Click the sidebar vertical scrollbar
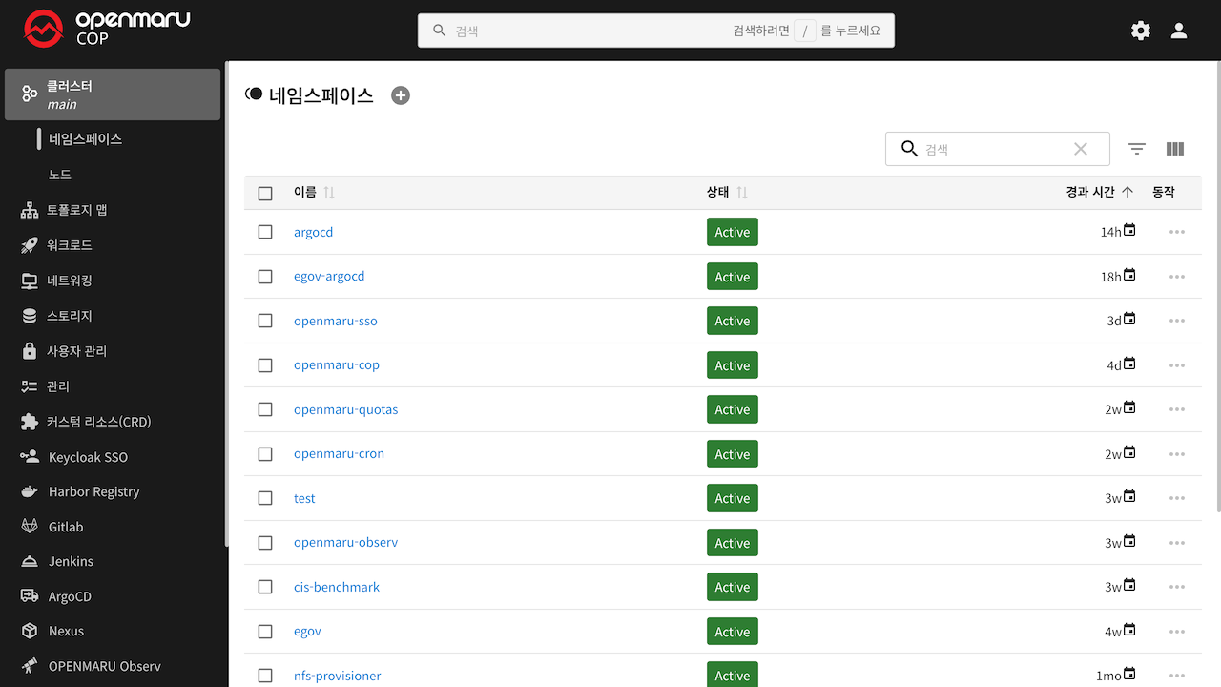Image resolution: width=1221 pixels, height=687 pixels. coord(226,305)
